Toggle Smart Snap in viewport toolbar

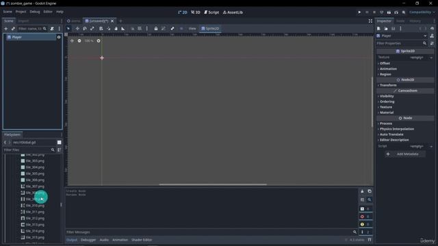(132, 29)
